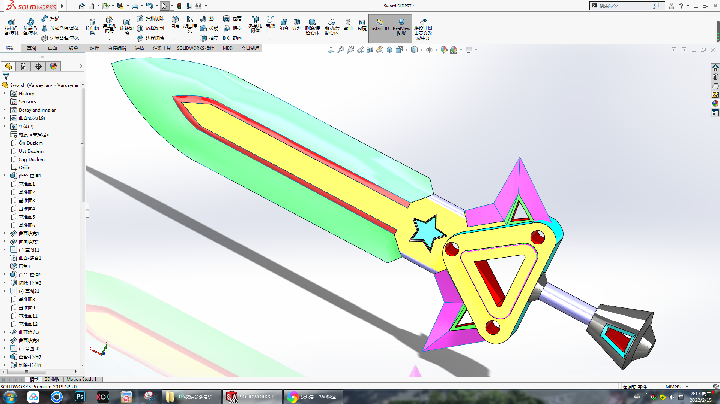
Task: Select the Mirror (镜向) tool
Action: [232, 38]
